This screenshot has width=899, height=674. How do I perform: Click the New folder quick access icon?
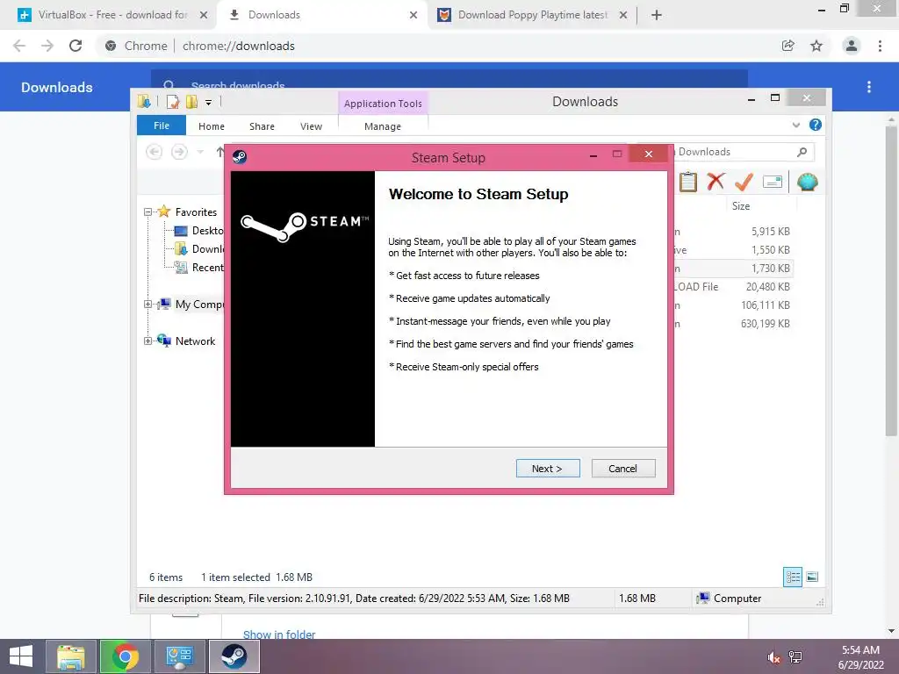click(191, 102)
